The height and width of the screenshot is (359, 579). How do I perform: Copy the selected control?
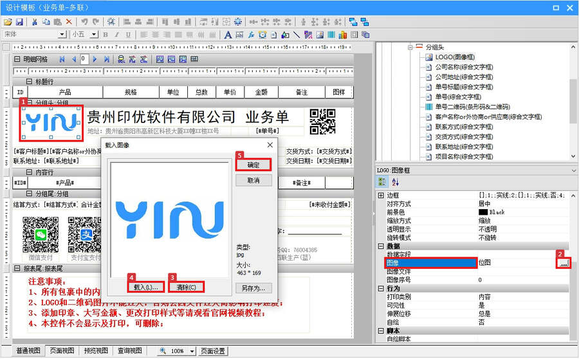click(x=46, y=22)
